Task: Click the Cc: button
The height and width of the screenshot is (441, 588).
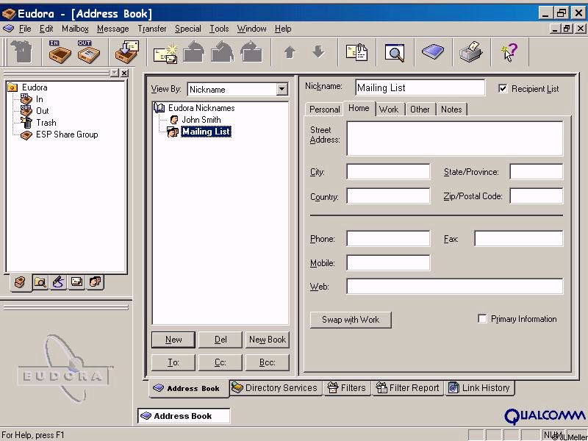Action: (x=220, y=362)
